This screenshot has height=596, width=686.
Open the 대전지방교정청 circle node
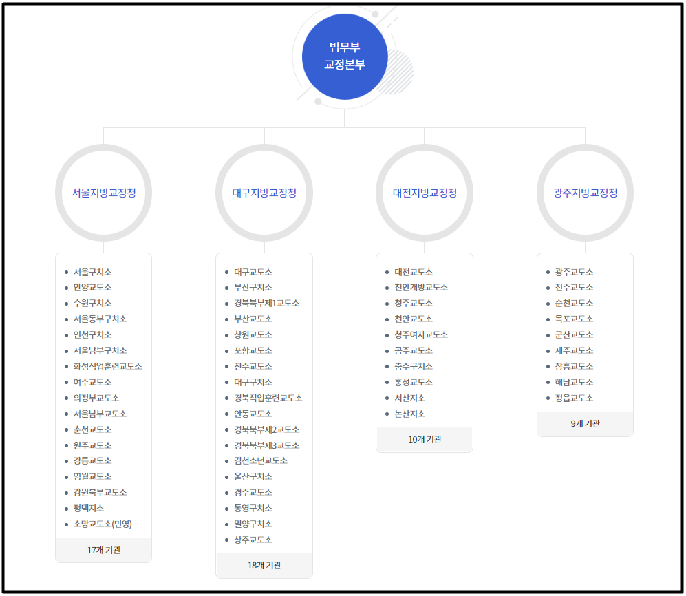pyautogui.click(x=425, y=193)
